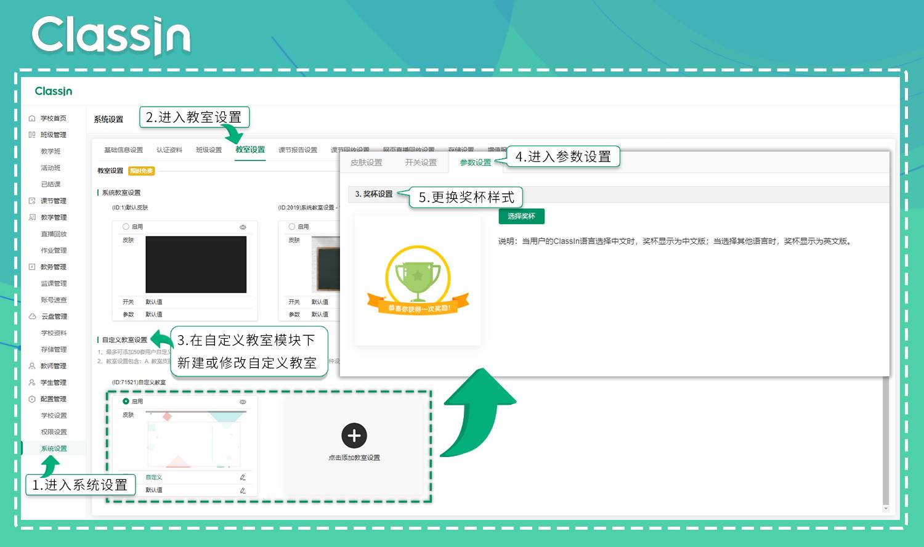Click the 选择奖杯 button
The width and height of the screenshot is (924, 547).
[521, 216]
